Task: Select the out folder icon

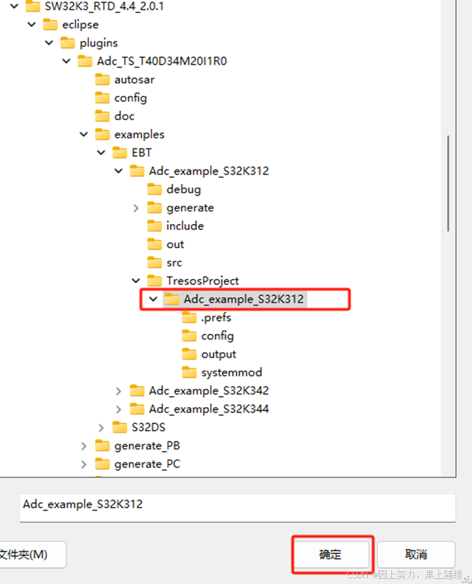Action: [155, 244]
